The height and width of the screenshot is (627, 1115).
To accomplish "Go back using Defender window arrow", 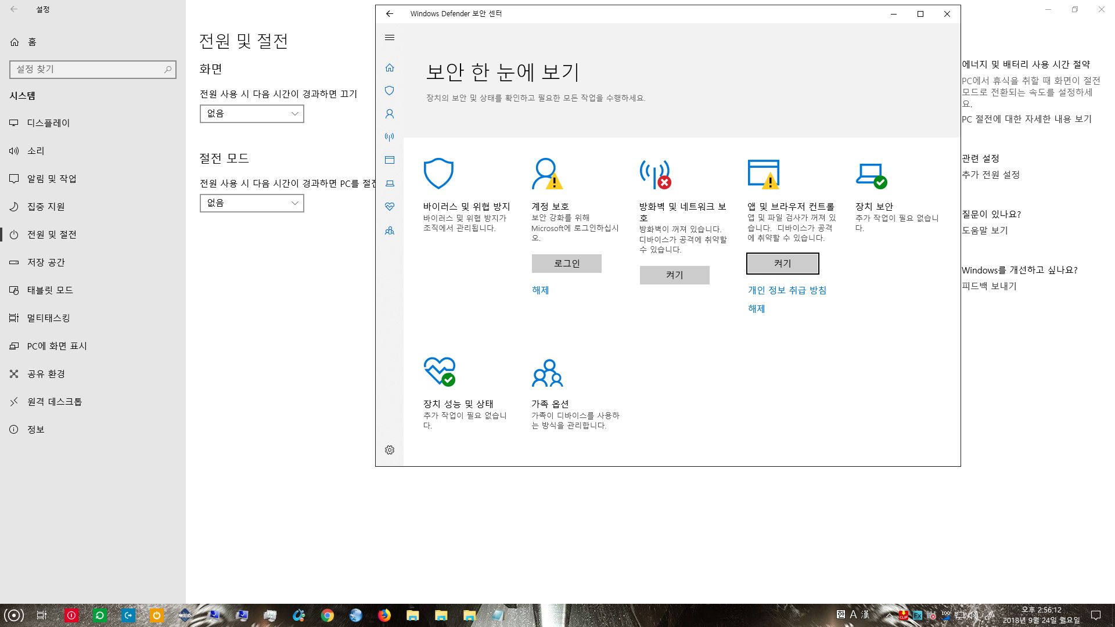I will 390,14.
